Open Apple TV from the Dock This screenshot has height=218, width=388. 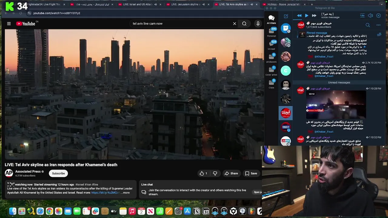coord(114,211)
